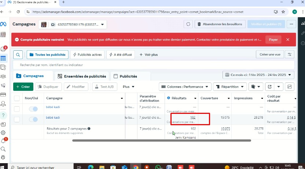The width and height of the screenshot is (305, 169).
Task: Toggle off bébé kadi campaign without results
Action: tap(33, 109)
